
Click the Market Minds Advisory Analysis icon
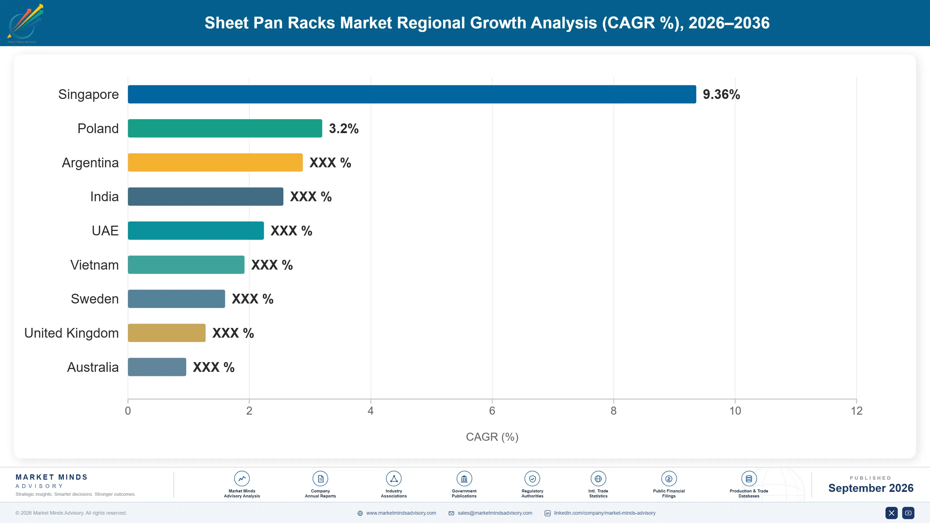tap(242, 479)
